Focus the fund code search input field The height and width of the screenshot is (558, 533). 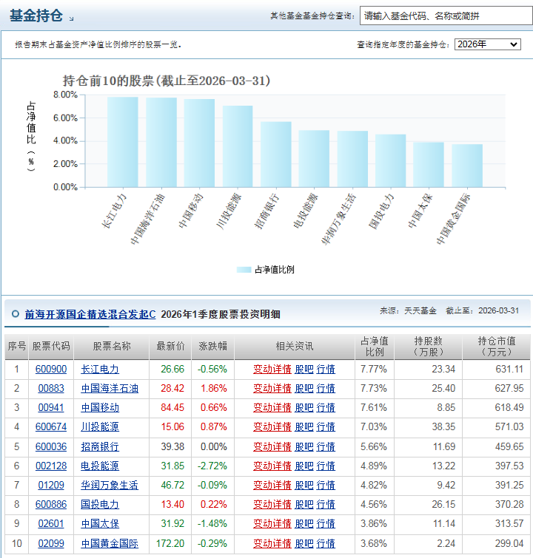click(x=446, y=16)
